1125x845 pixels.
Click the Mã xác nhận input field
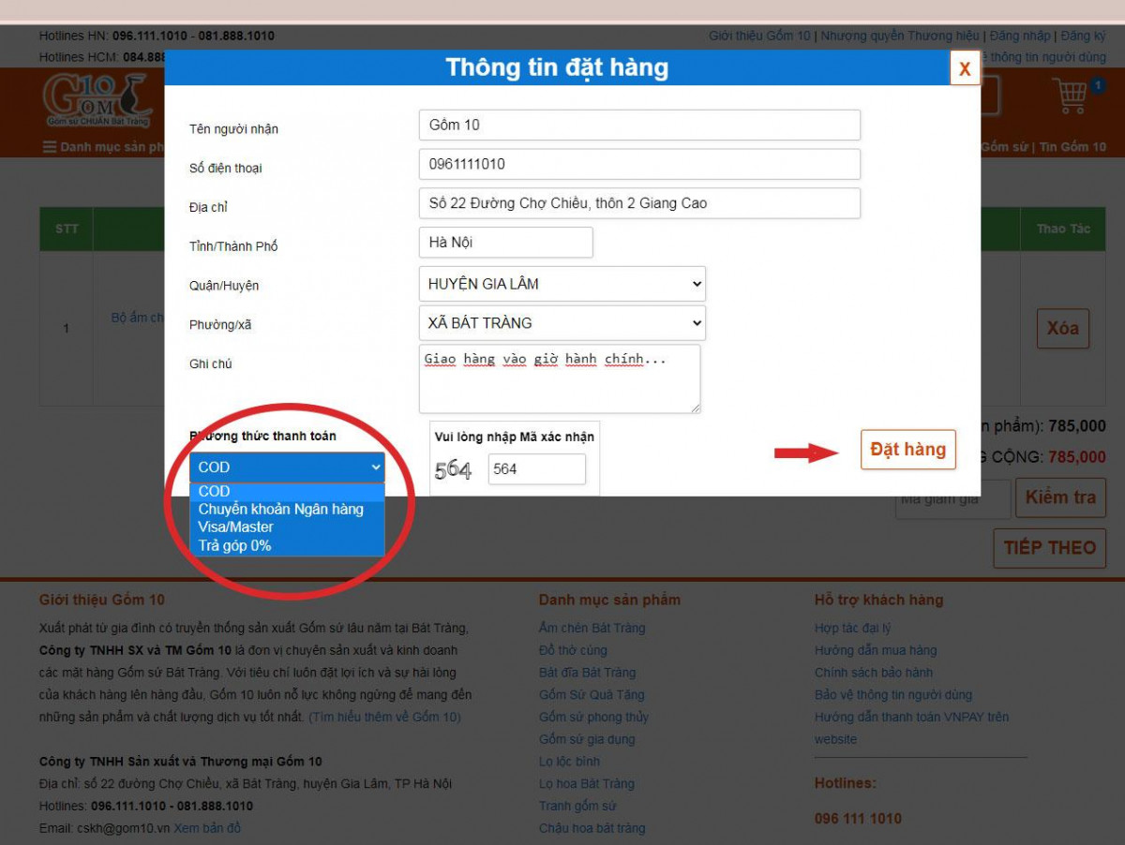click(536, 469)
